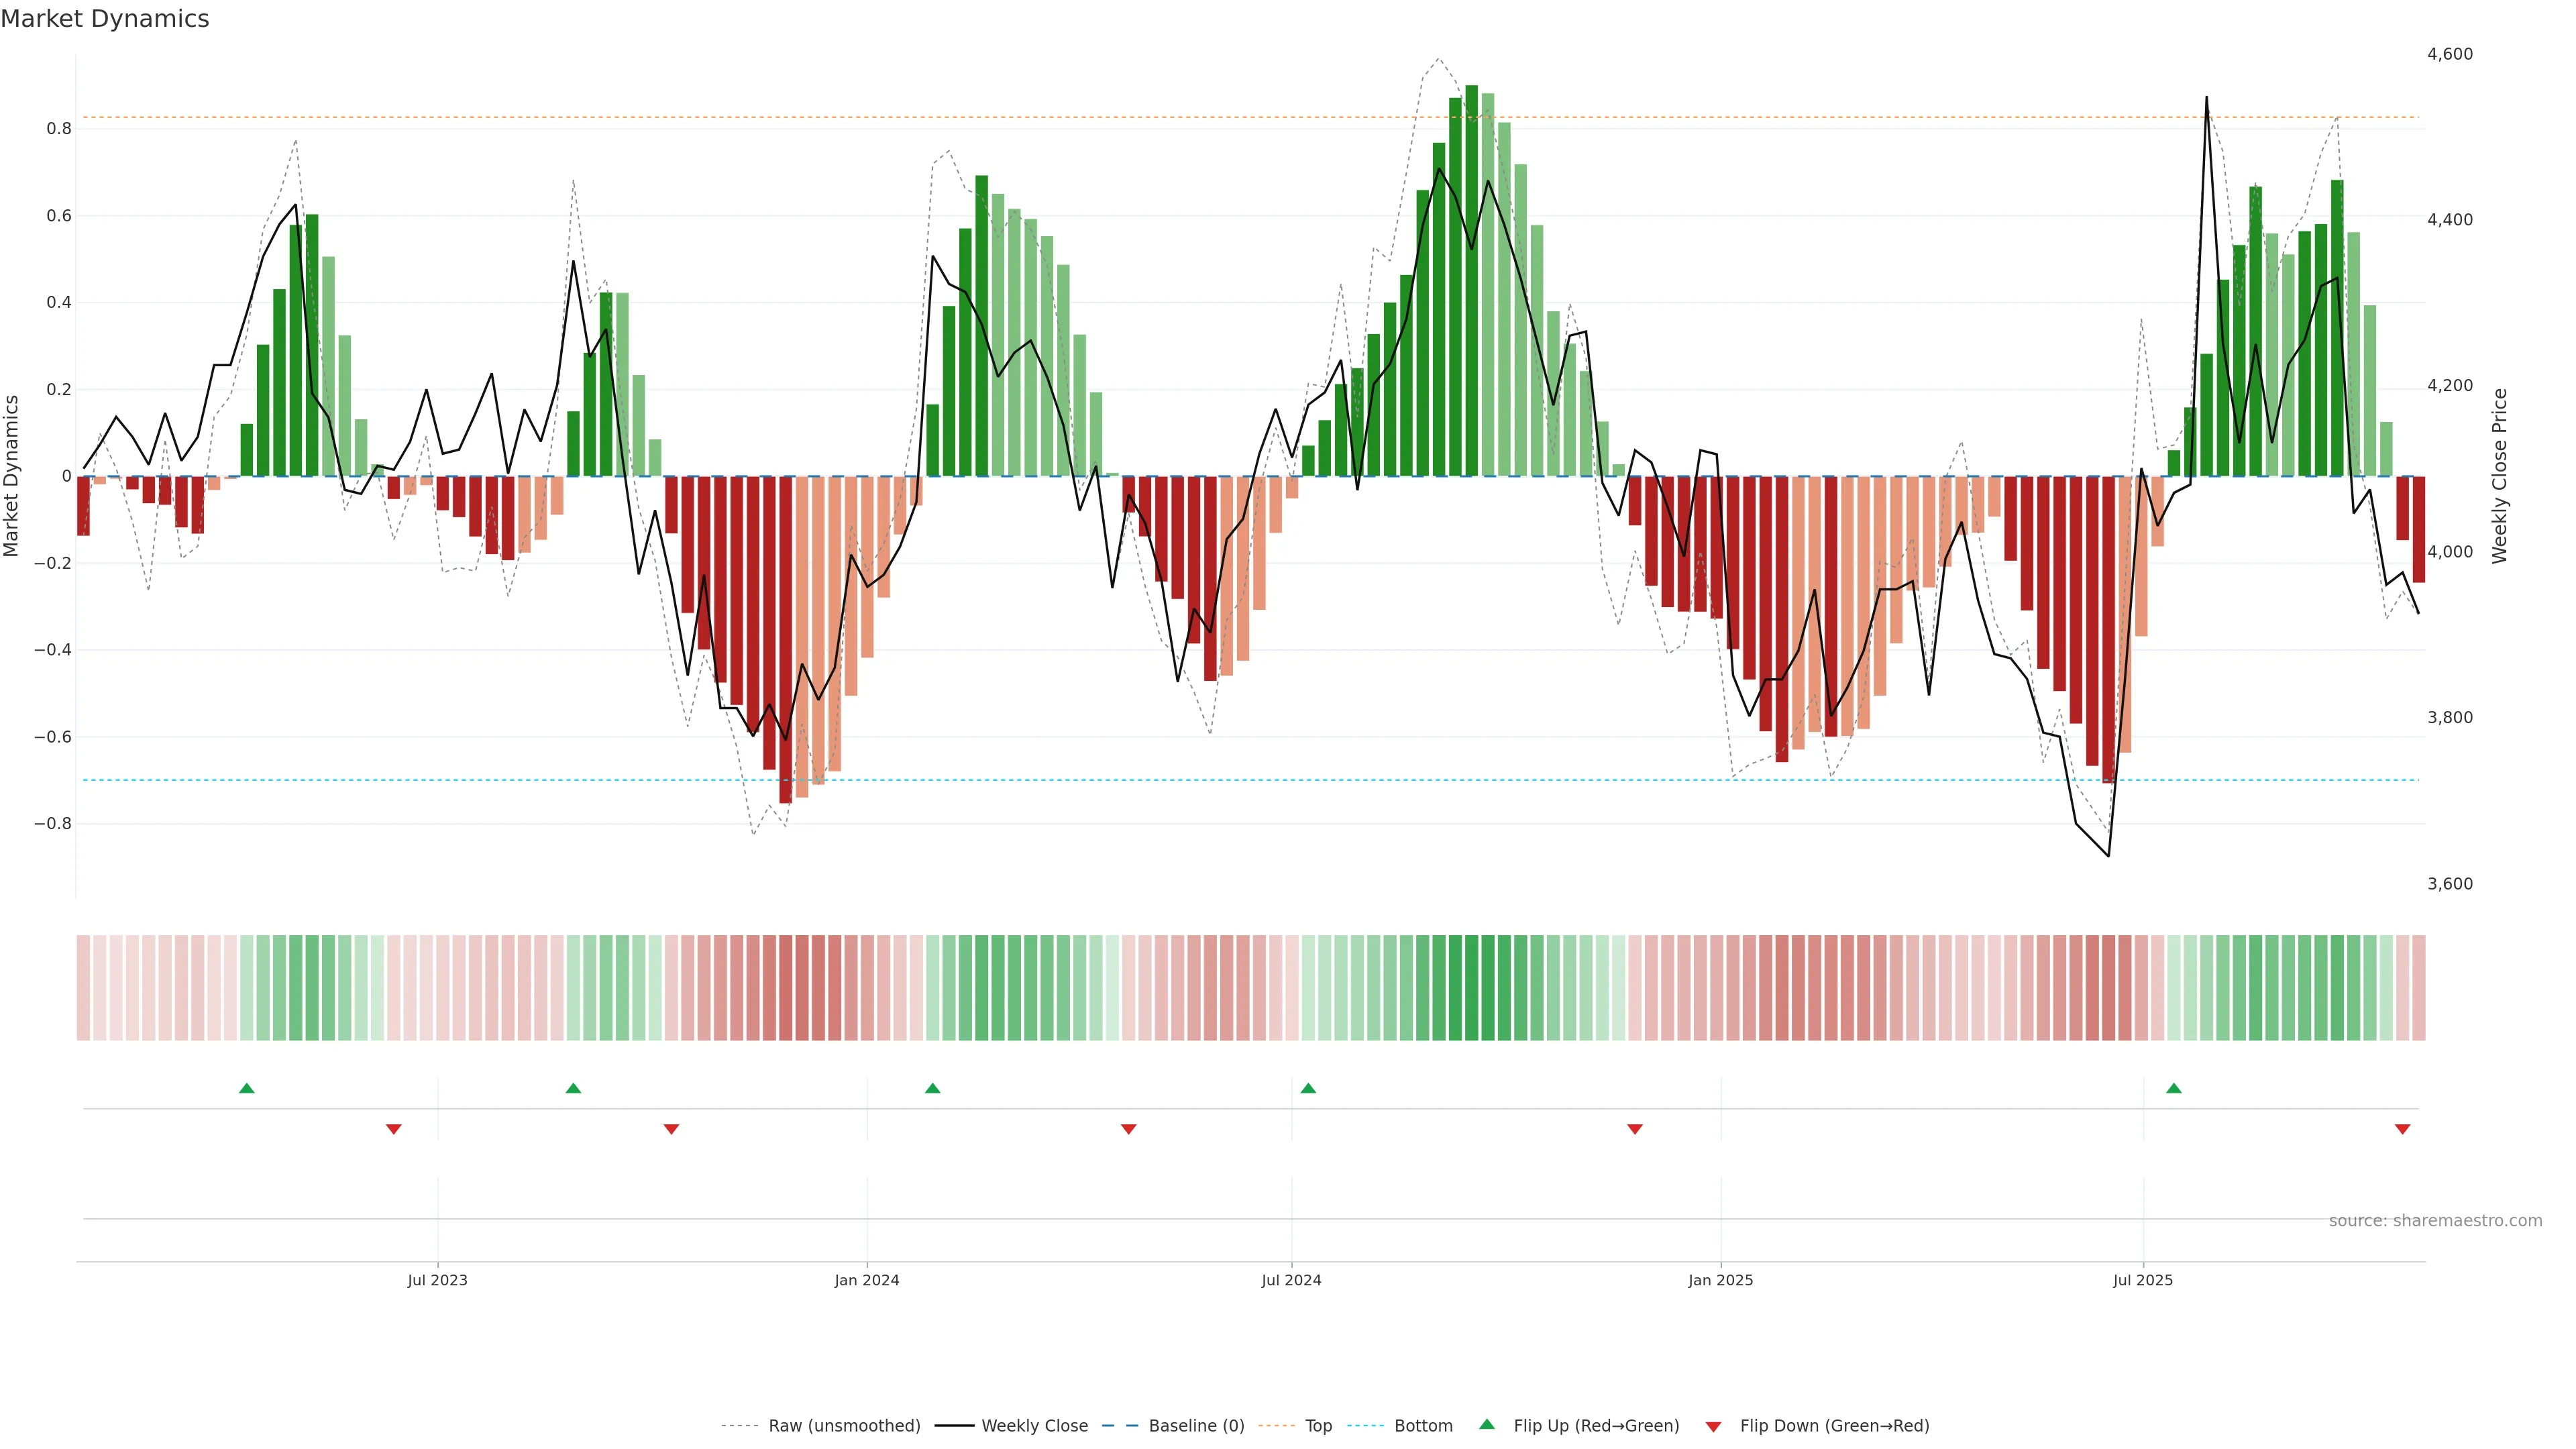This screenshot has width=2576, height=1449.
Task: Click the Weekly Close Price axis title
Action: (2500, 476)
